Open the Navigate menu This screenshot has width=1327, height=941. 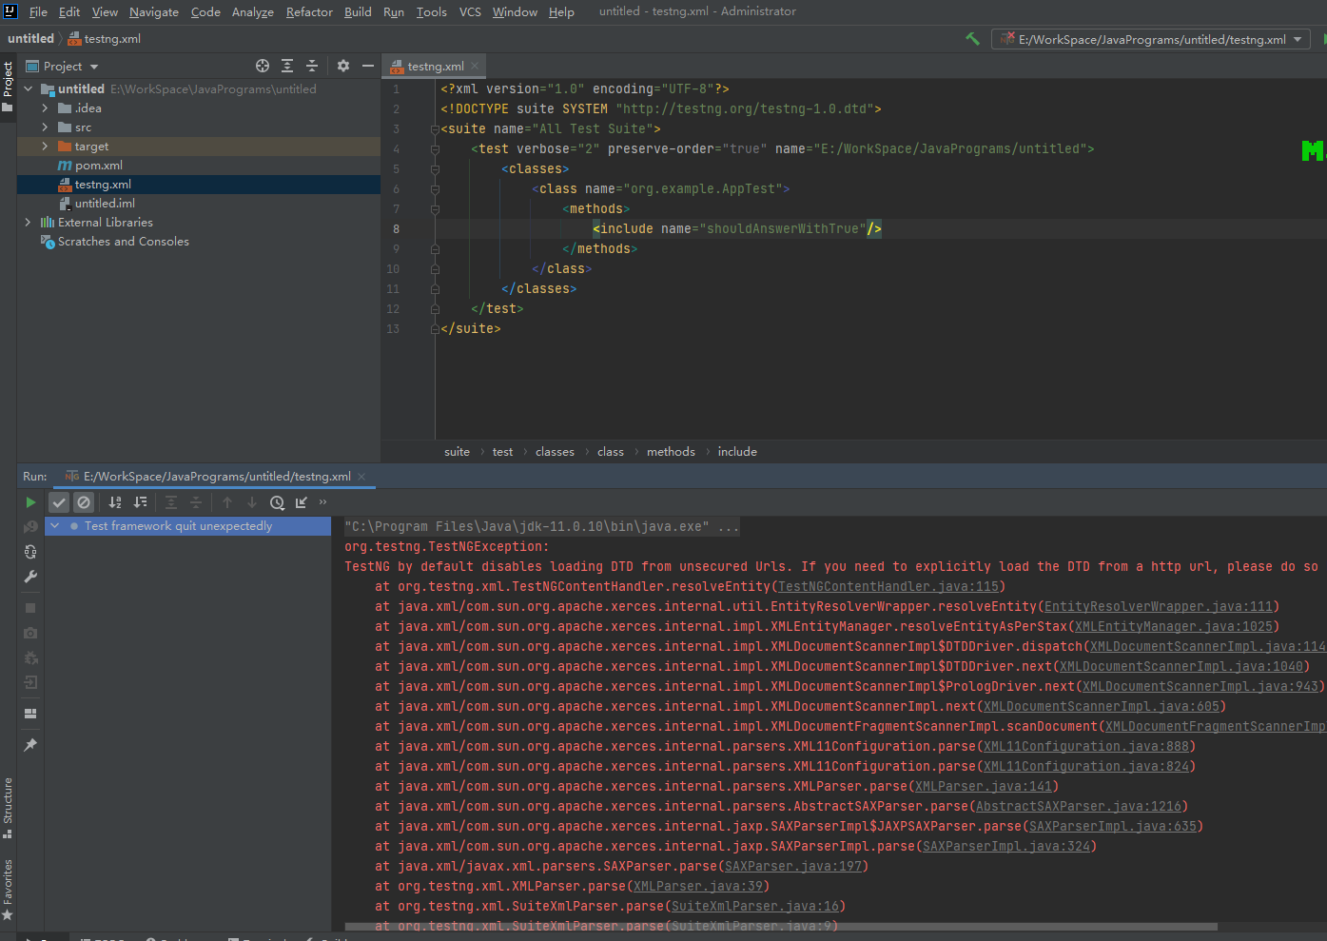[x=154, y=11]
